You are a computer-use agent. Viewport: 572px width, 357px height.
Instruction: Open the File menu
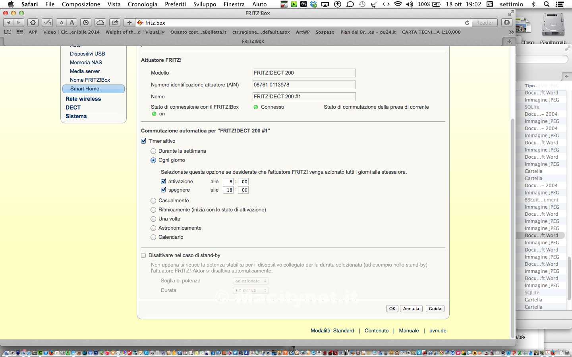coord(50,4)
